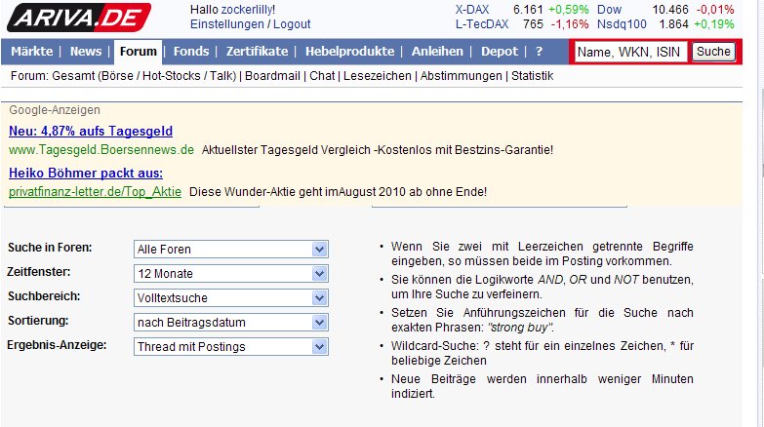Screen dimensions: 764x427
Task: Switch to the News tab
Action: 86,52
